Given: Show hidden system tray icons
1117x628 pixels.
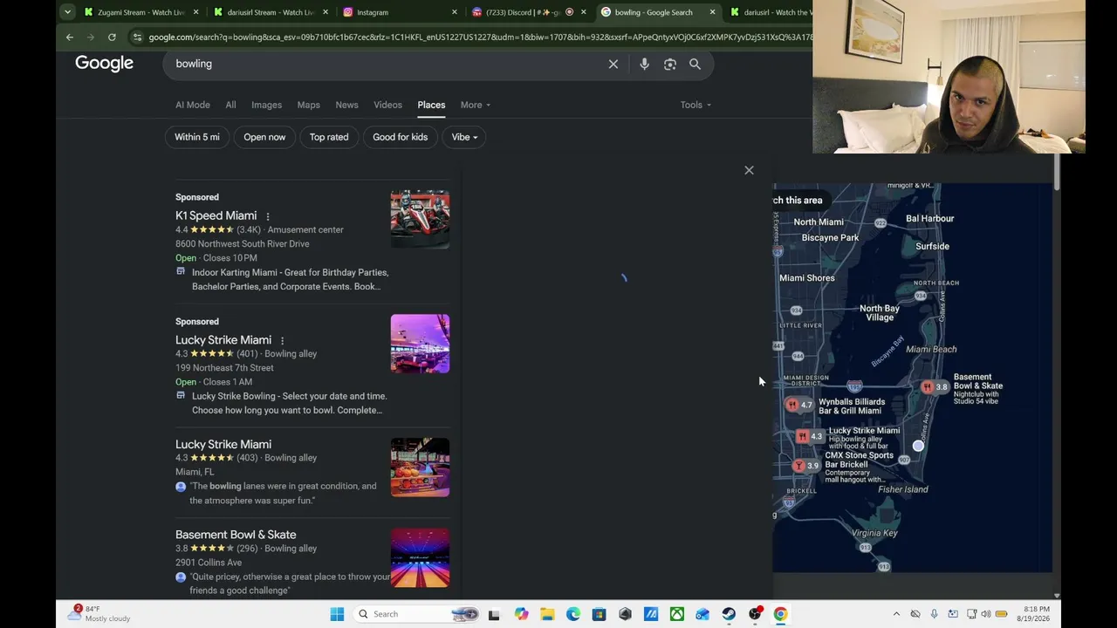Looking at the screenshot, I should point(896,614).
